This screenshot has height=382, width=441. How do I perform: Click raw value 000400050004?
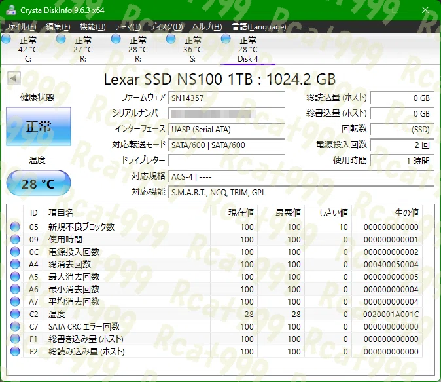pos(391,264)
